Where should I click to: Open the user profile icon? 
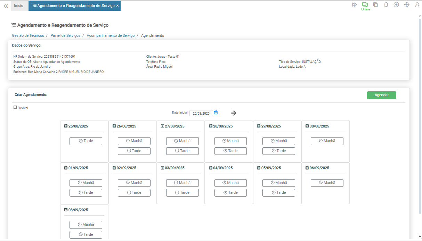click(417, 5)
